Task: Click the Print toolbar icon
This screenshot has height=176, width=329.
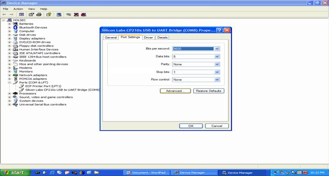Action: coord(39,15)
